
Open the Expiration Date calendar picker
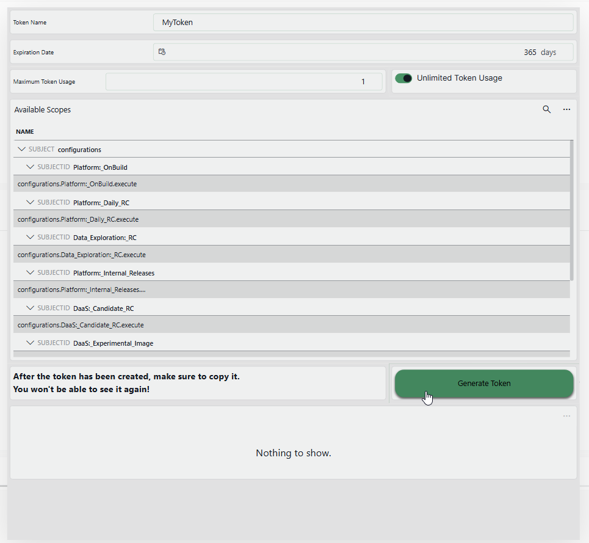point(162,52)
